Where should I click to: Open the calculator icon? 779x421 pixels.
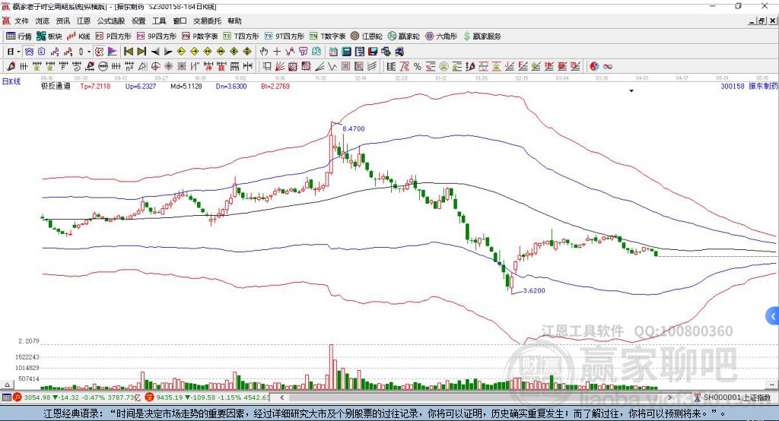pyautogui.click(x=347, y=52)
